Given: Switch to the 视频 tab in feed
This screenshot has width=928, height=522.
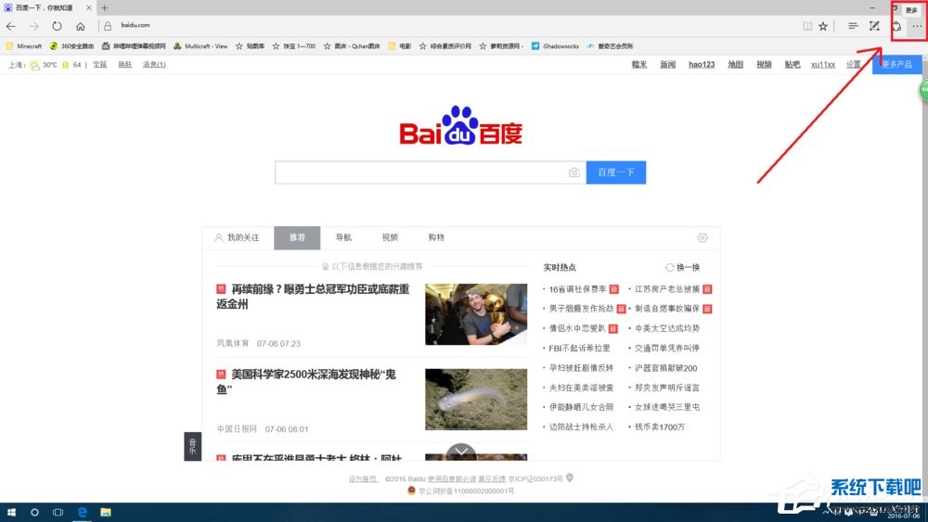Looking at the screenshot, I should tap(390, 237).
